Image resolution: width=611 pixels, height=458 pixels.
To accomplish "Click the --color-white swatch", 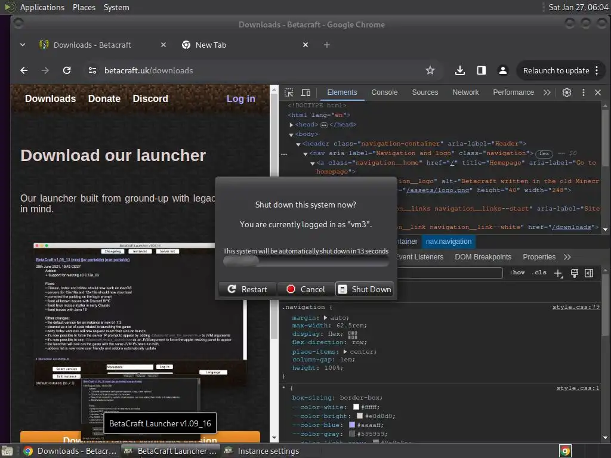I will (356, 407).
